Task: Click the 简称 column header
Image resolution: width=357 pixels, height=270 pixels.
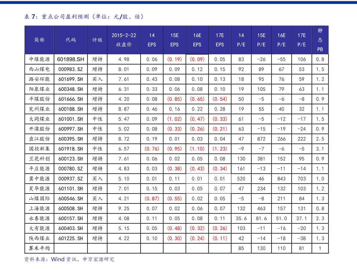Action: pos(39,40)
